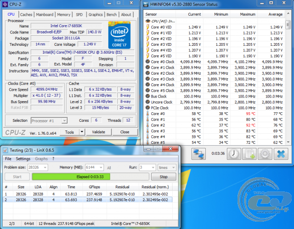Image resolution: width=294 pixels, height=229 pixels.
Task: Click the thermometer icon for Core #4 temperature
Action: click(x=147, y=137)
